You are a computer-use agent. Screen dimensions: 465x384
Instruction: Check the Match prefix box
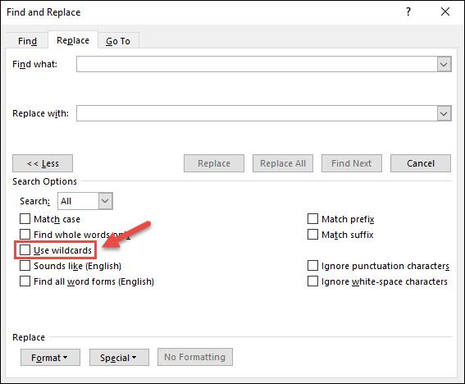312,219
